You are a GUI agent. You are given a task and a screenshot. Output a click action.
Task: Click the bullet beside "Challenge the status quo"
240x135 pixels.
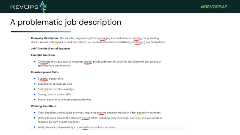[x=35, y=62]
